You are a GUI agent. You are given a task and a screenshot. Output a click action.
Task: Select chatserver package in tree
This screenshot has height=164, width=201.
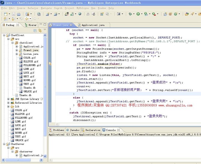(x=26, y=152)
